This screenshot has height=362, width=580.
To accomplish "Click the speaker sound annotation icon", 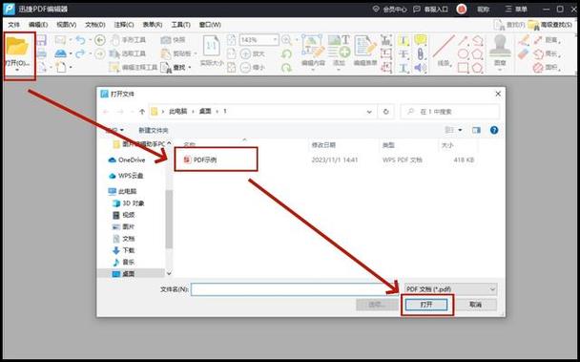I will (x=420, y=68).
